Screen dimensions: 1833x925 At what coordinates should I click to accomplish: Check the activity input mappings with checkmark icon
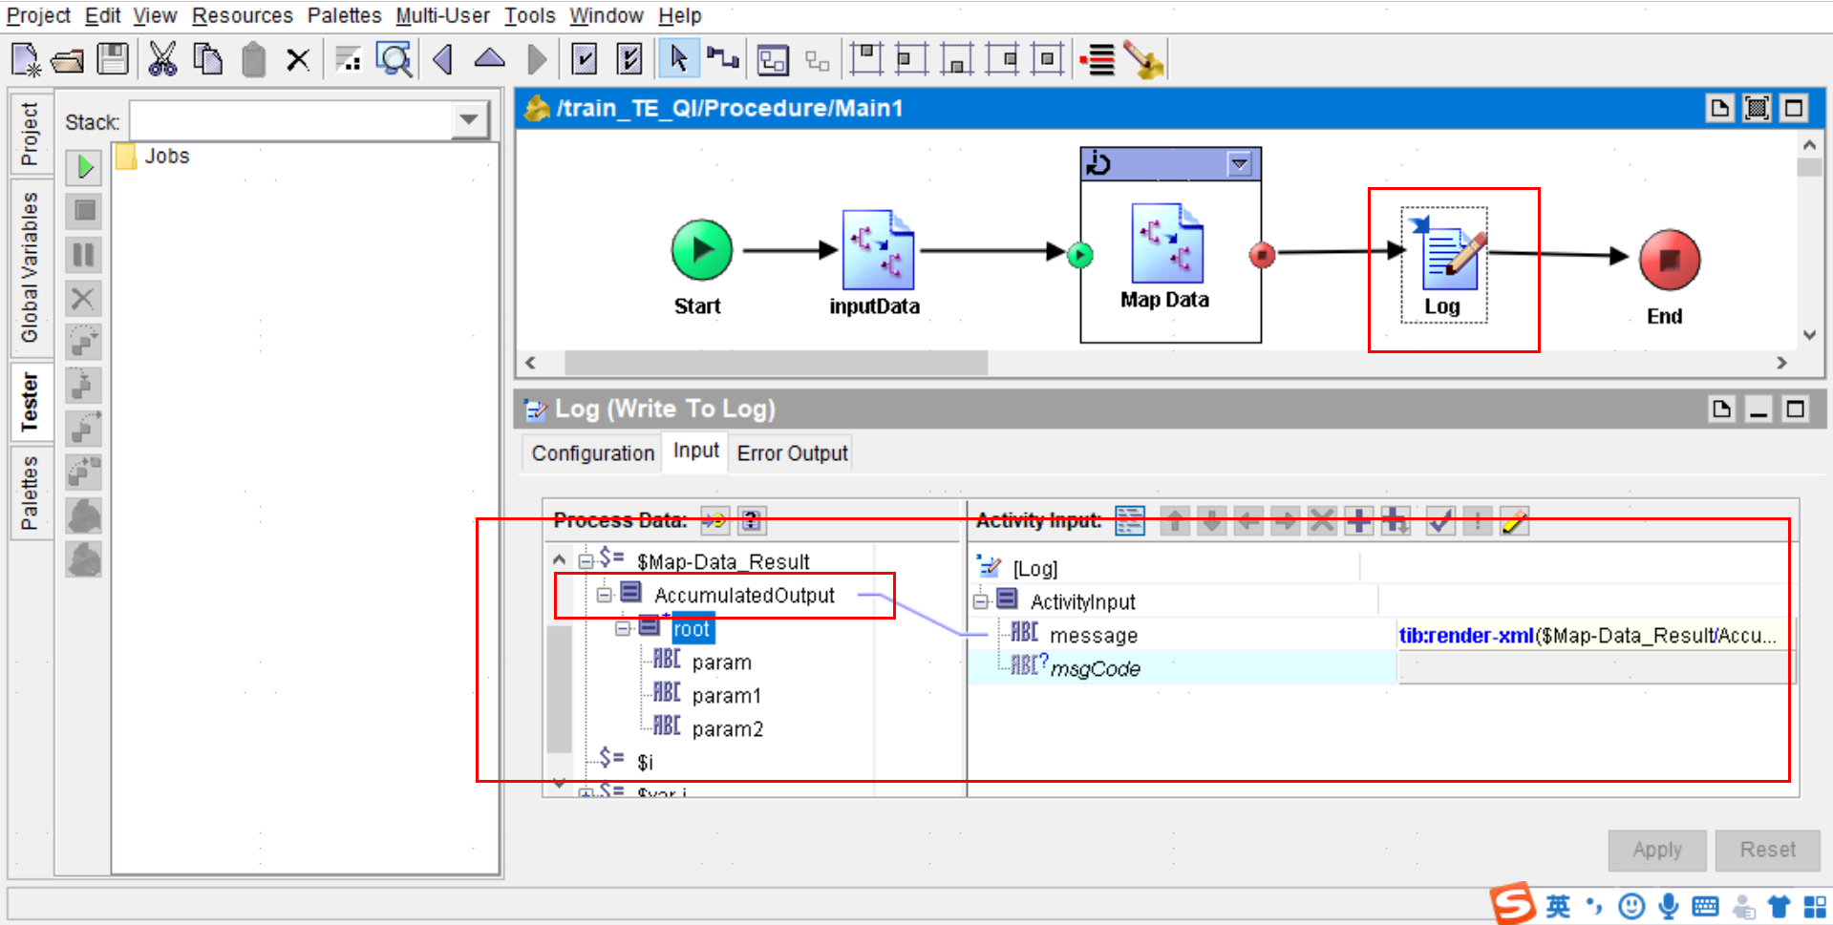(1439, 522)
